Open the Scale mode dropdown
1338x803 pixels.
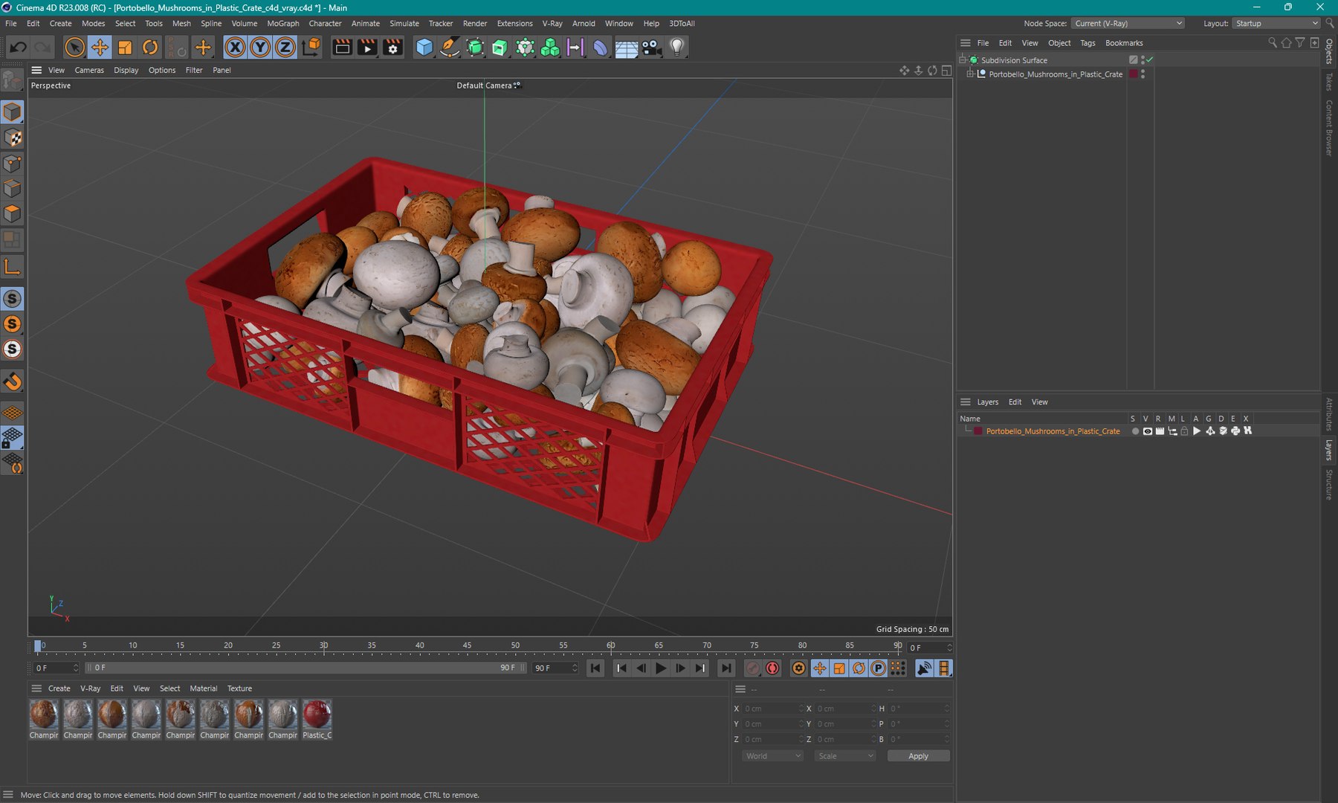[845, 756]
